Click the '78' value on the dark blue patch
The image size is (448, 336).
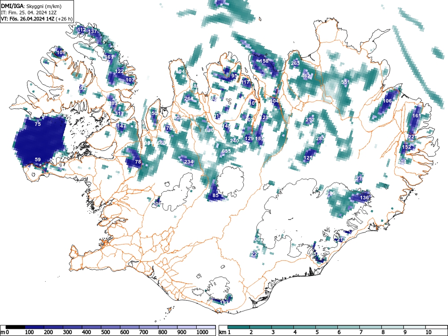138,162
